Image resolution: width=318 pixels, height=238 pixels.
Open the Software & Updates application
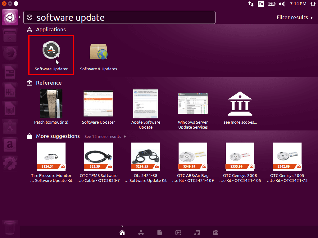[x=98, y=55]
